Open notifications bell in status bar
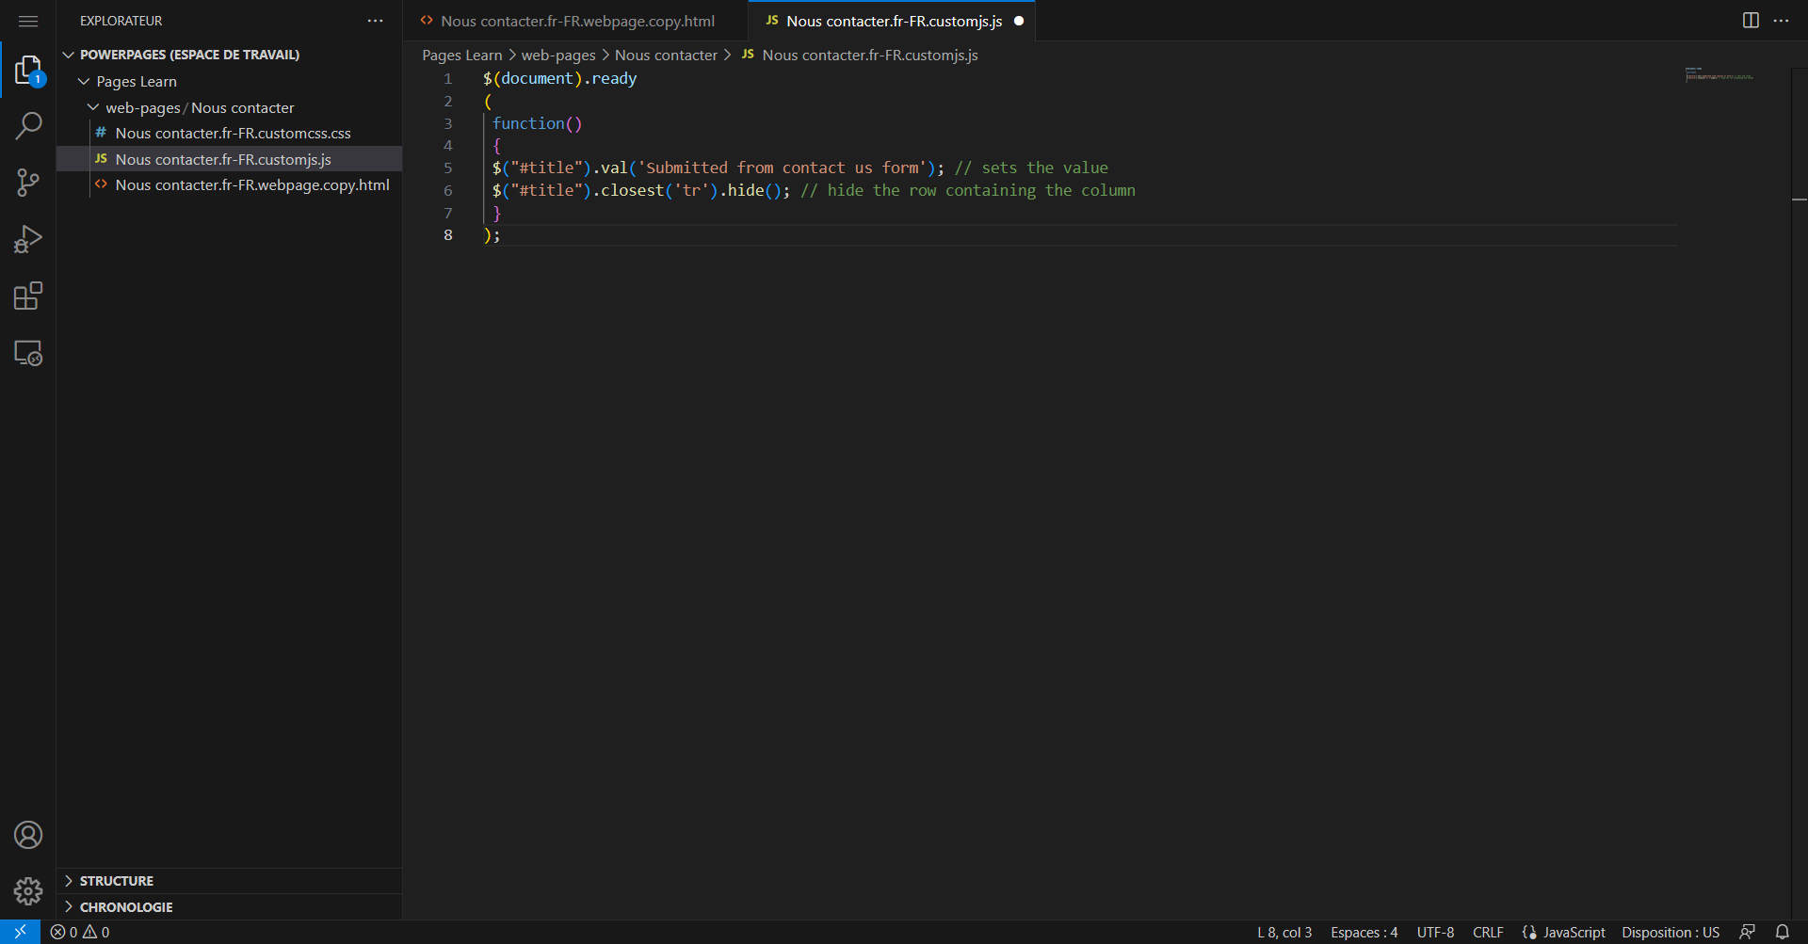 click(1783, 932)
